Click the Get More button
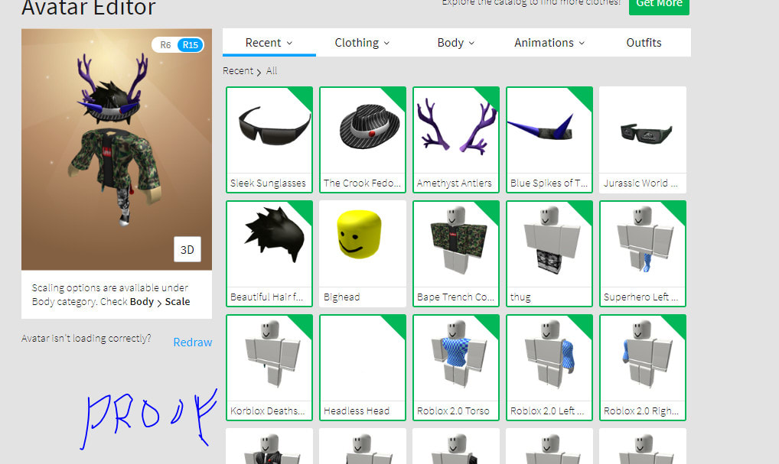This screenshot has height=464, width=779. pyautogui.click(x=660, y=4)
